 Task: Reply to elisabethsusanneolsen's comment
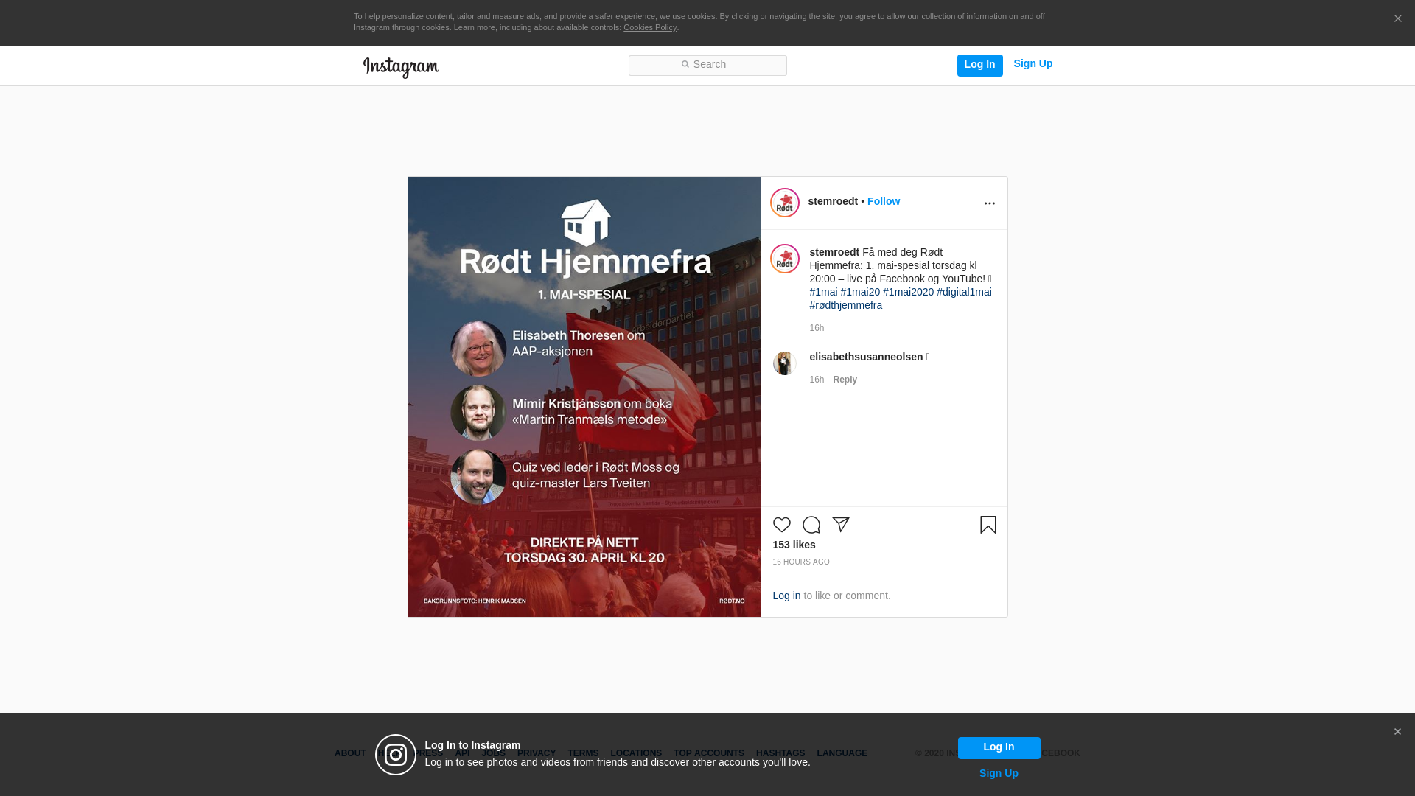click(x=845, y=380)
